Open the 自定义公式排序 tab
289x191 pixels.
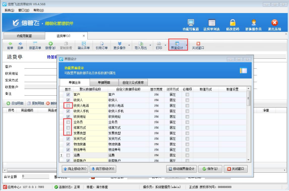click(x=133, y=83)
